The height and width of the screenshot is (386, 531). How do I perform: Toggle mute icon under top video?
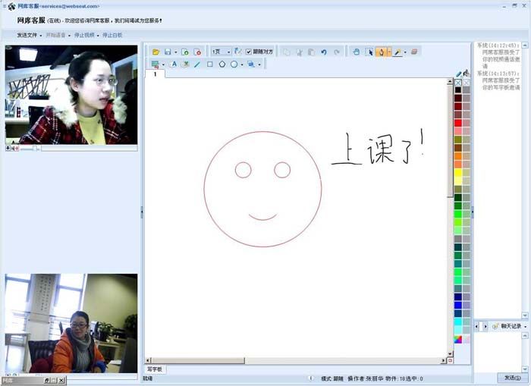point(16,149)
